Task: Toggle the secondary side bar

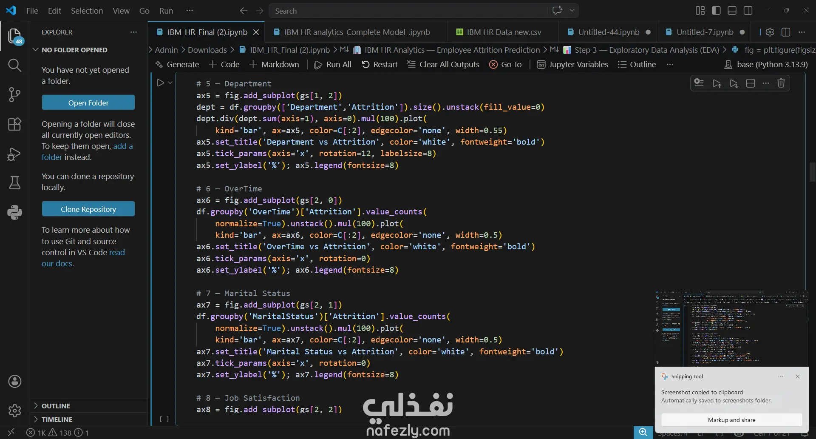Action: tap(748, 11)
